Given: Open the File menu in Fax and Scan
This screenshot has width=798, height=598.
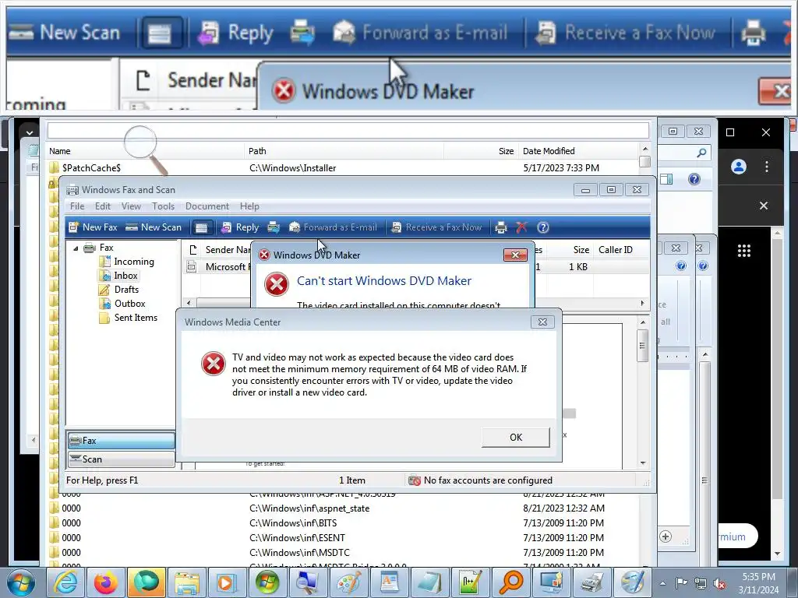Looking at the screenshot, I should [x=77, y=206].
